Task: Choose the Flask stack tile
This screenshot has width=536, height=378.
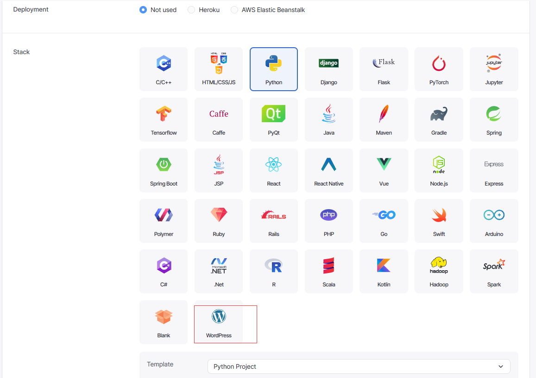Action: 384,69
